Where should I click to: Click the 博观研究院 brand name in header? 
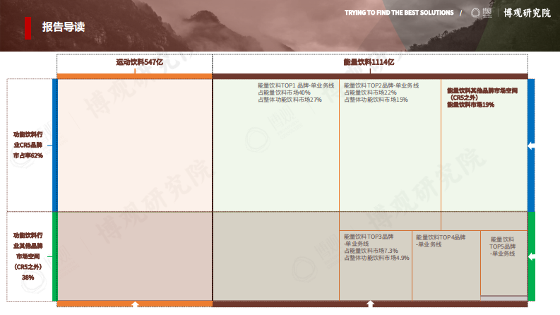point(526,13)
